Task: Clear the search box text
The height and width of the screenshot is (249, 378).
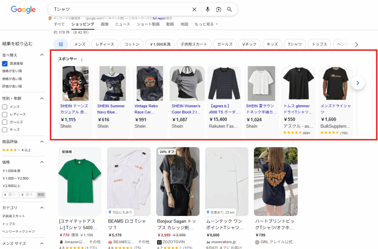Action: pyautogui.click(x=194, y=9)
